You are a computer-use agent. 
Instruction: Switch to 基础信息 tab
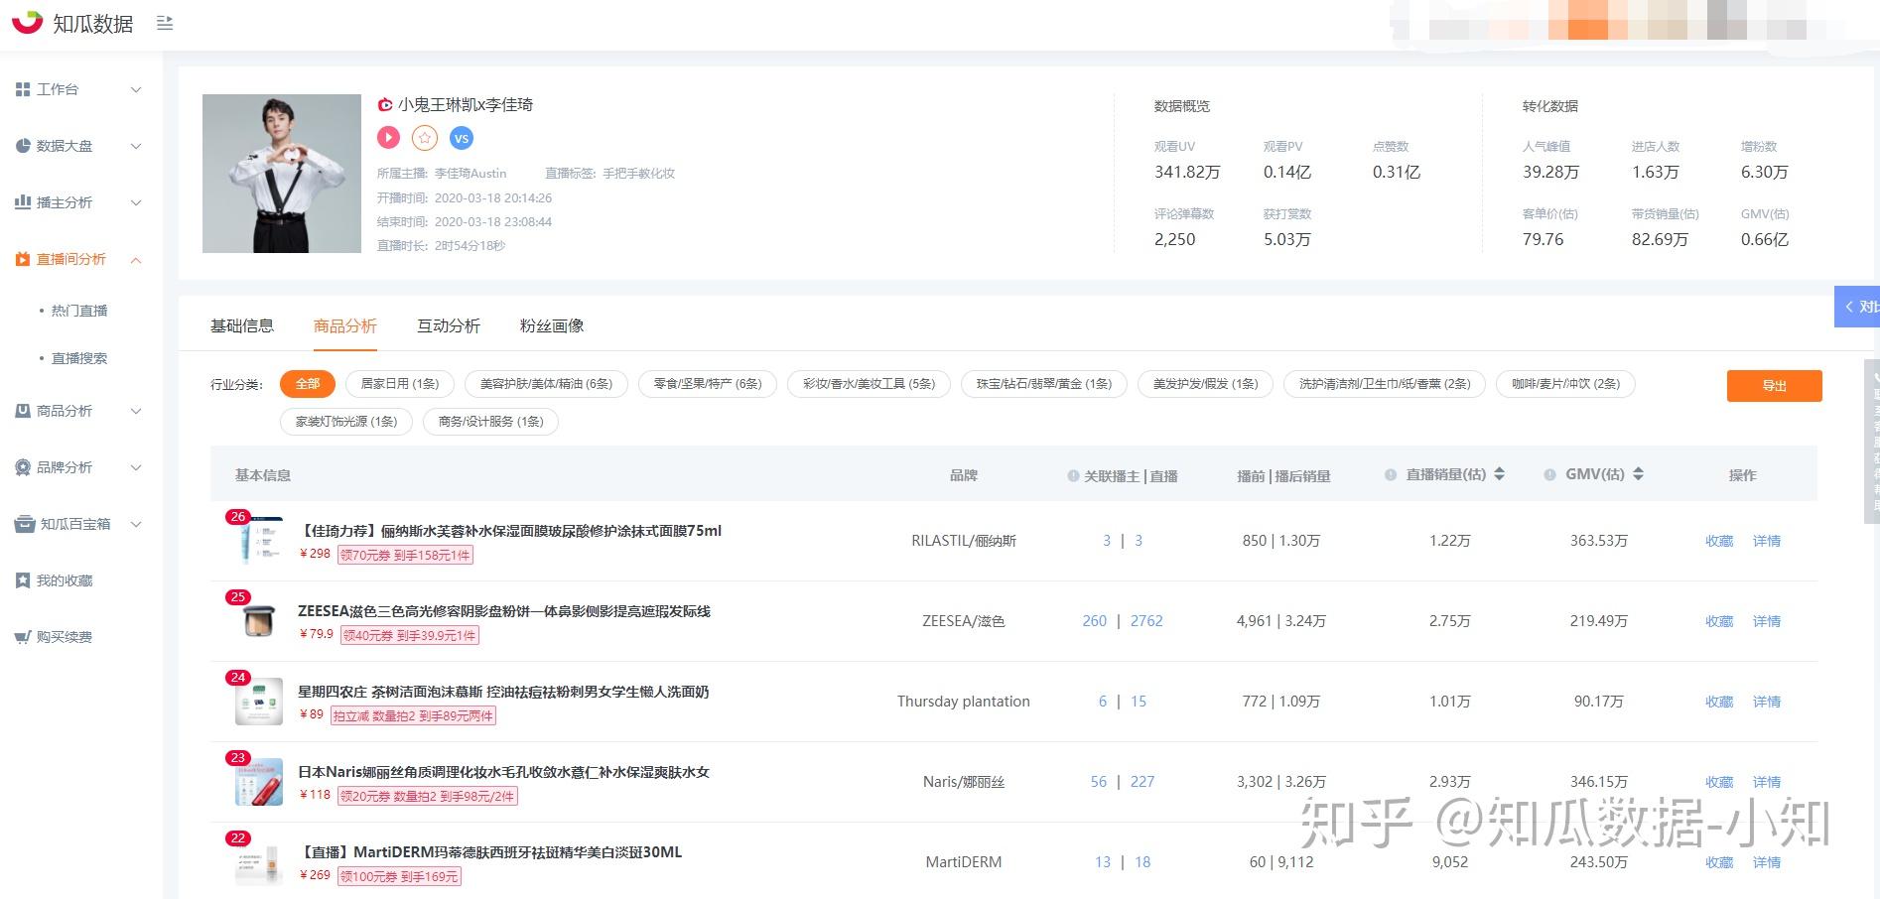click(242, 325)
